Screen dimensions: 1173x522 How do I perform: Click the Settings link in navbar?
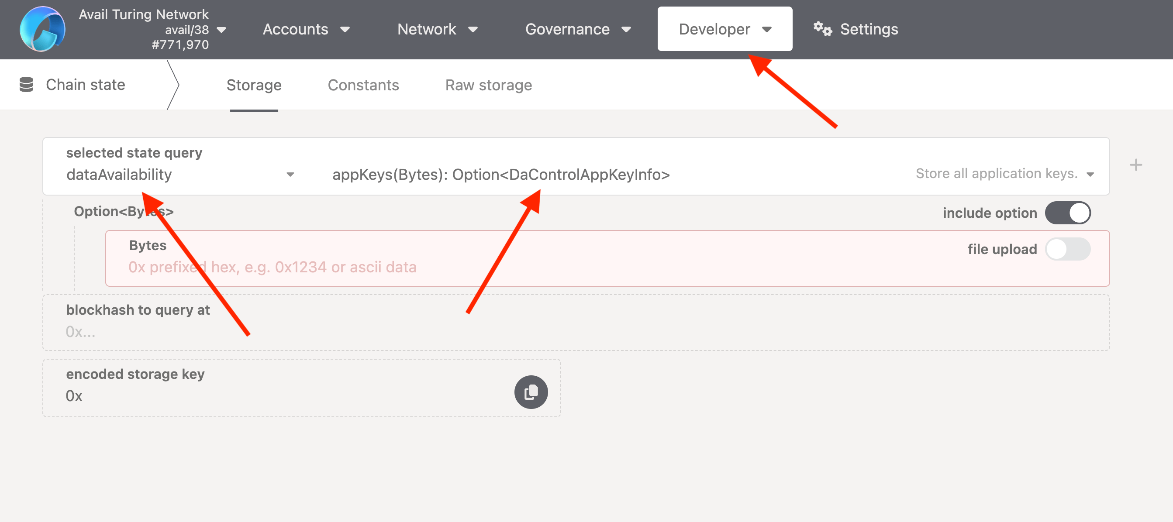[x=868, y=29]
